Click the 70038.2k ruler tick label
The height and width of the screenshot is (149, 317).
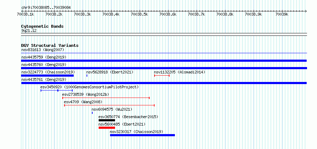[x=54, y=14]
